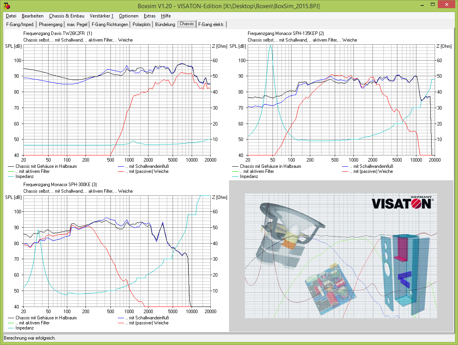Click the Davis TW26K2FR frequency graph
Image resolution: width=458 pixels, height=345 pixels.
[117, 100]
